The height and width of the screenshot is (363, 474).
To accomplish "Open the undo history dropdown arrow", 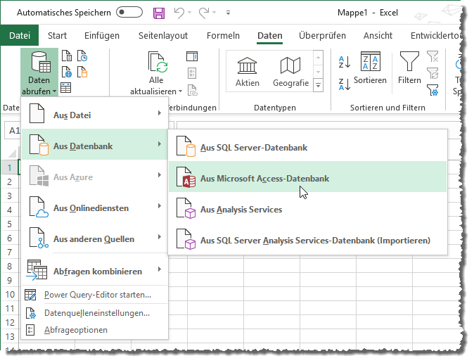I will click(190, 13).
